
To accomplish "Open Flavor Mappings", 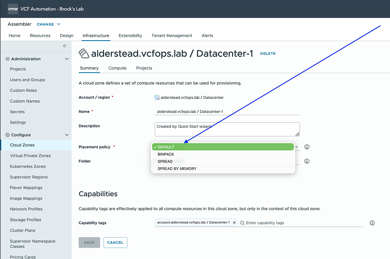I will [26, 188].
